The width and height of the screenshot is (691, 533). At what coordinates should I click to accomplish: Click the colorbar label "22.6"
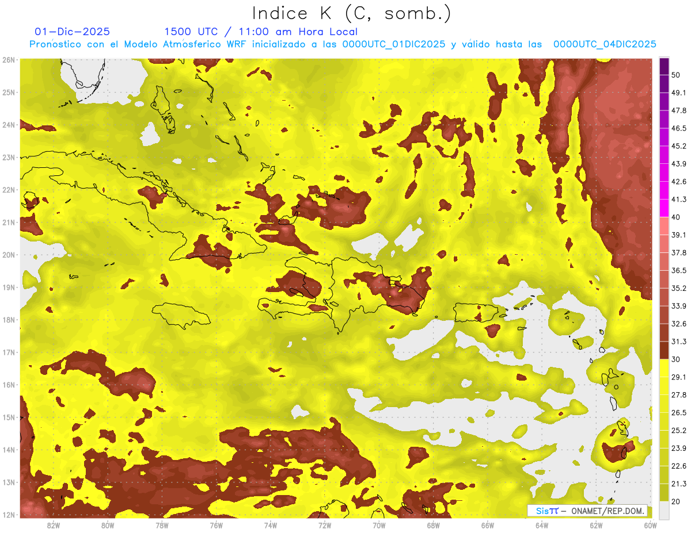click(x=679, y=466)
